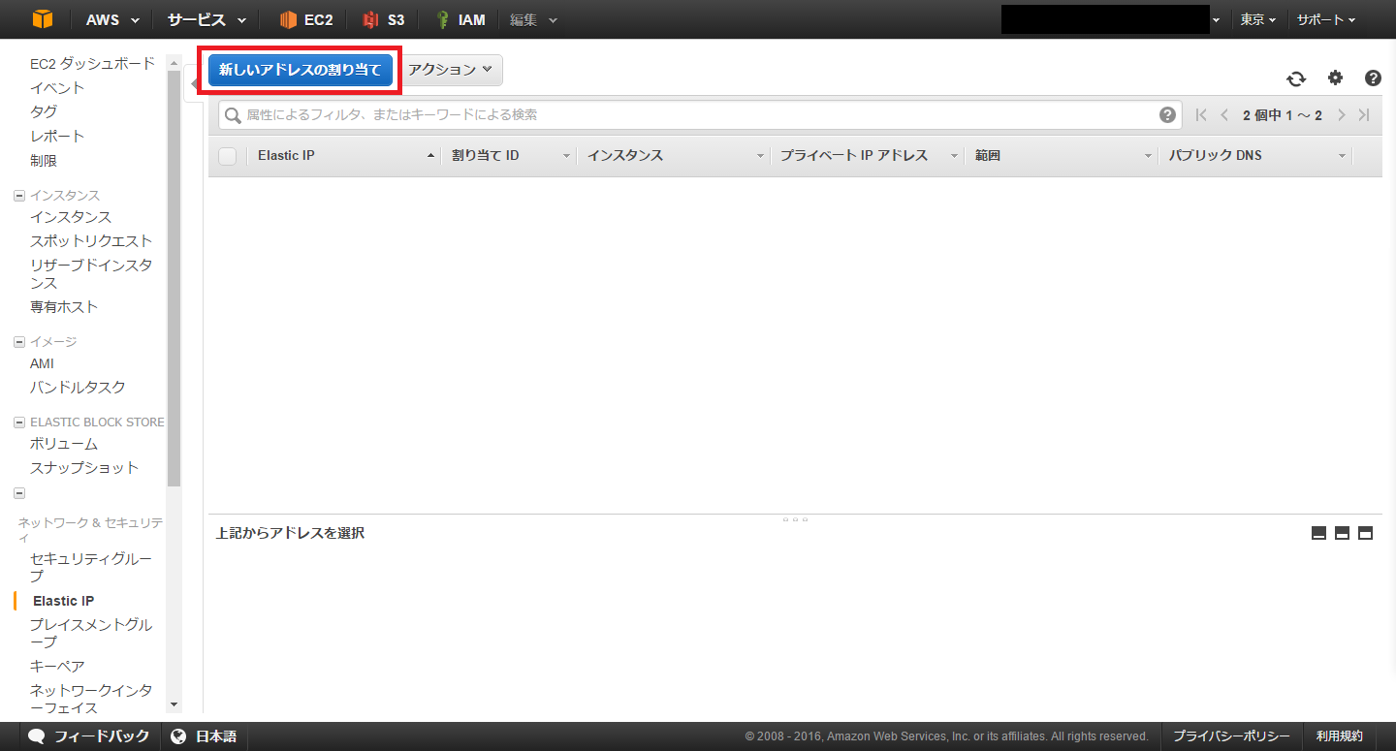Screen dimensions: 1396x751
Task: Click the sidebar vertical scrollbar
Action: click(174, 291)
